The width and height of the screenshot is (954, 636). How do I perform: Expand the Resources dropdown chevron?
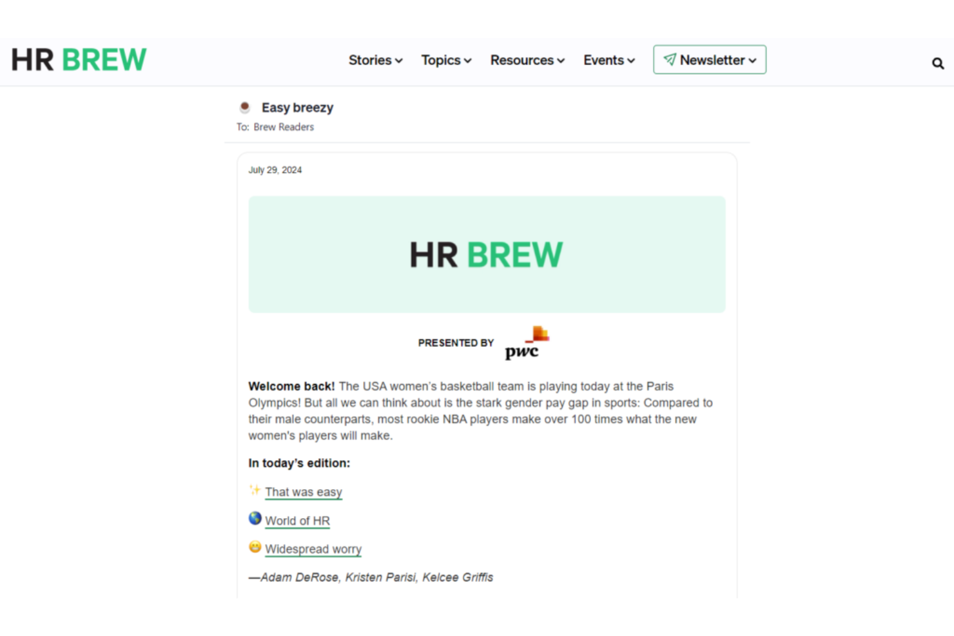[561, 61]
